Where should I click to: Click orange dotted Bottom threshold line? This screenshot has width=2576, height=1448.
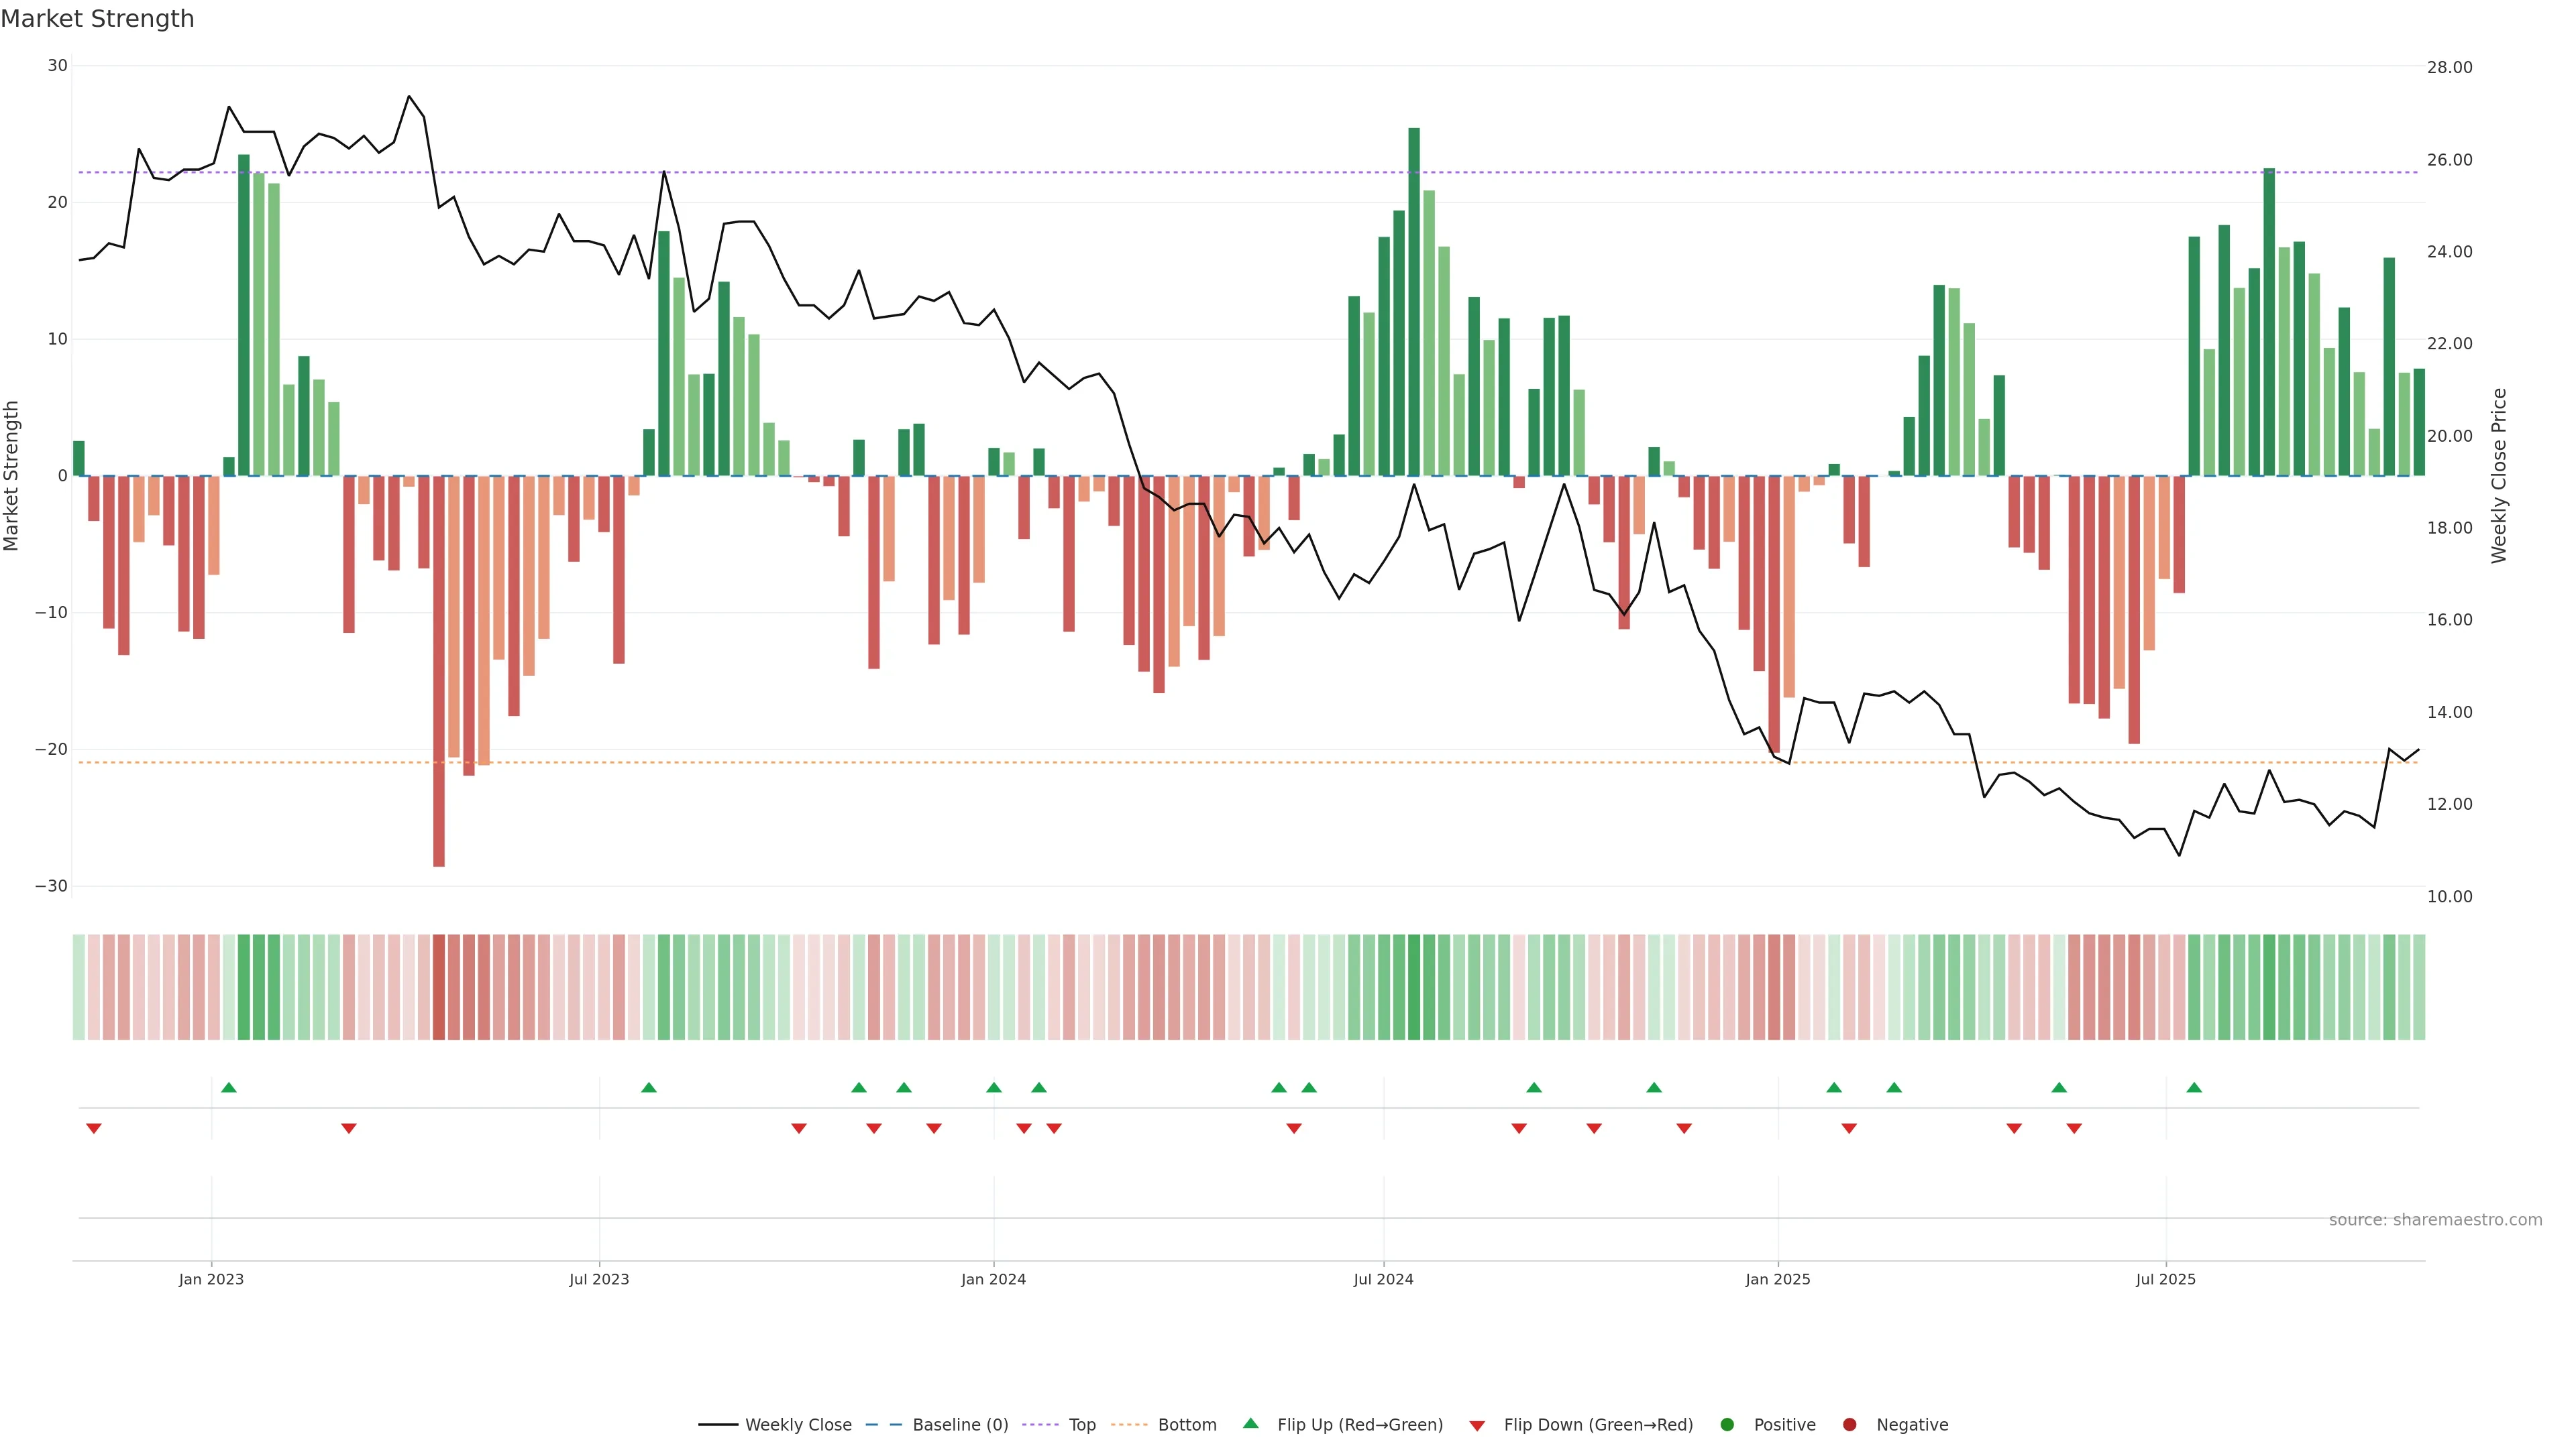1000,762
